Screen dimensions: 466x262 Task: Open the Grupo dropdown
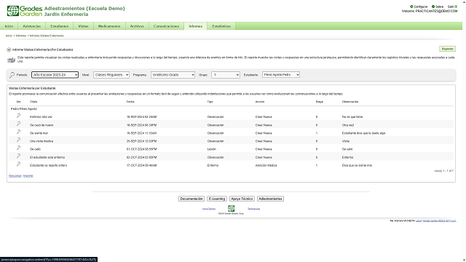(226, 75)
